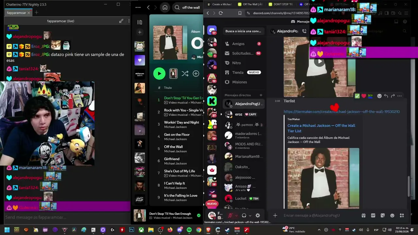Bookmark the current page in the browser
This screenshot has height=235, width=418.
point(240,13)
